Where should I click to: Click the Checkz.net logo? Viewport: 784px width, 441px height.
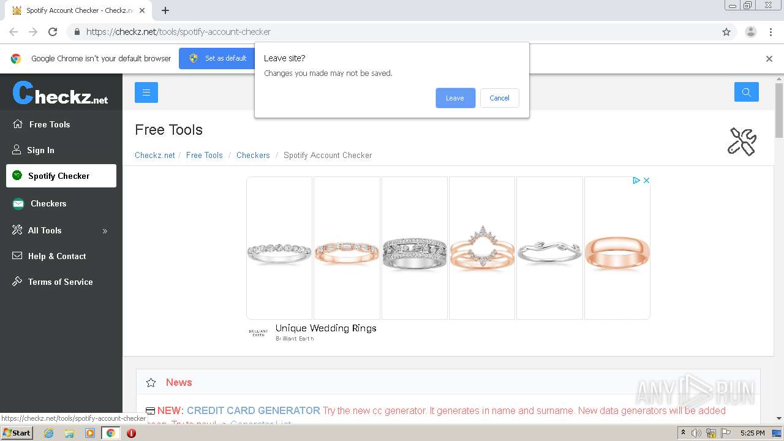pyautogui.click(x=60, y=93)
